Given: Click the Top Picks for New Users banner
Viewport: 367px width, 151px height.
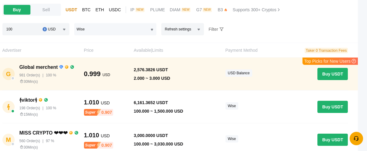Looking at the screenshot, I should click(330, 61).
